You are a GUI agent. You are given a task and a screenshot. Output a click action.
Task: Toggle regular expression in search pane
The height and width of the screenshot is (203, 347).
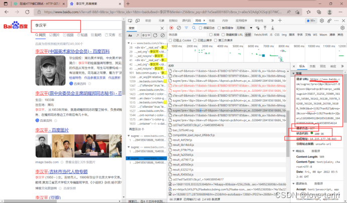coord(138,36)
